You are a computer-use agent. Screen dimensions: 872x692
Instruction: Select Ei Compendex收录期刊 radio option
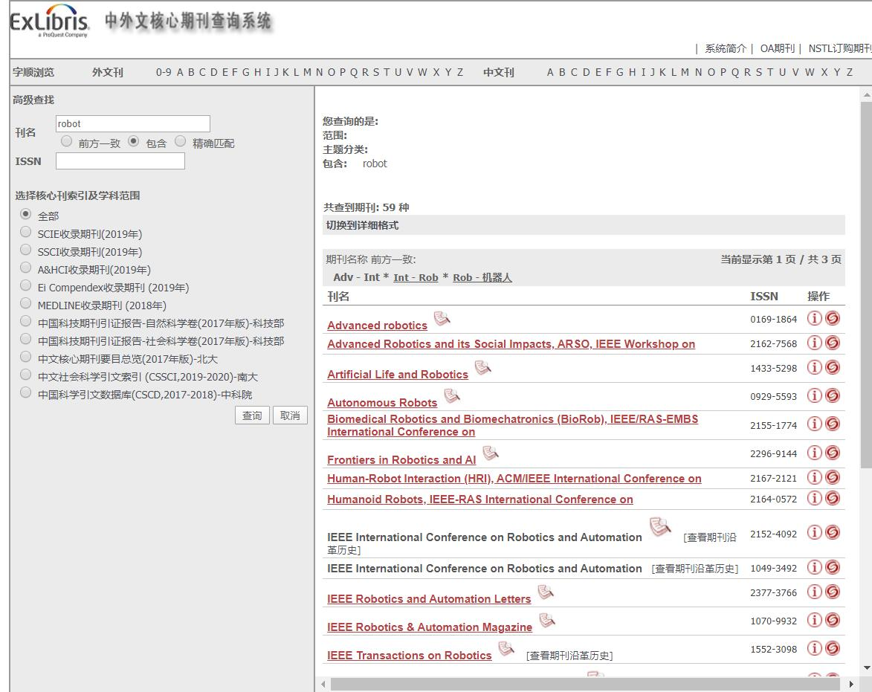tap(25, 285)
